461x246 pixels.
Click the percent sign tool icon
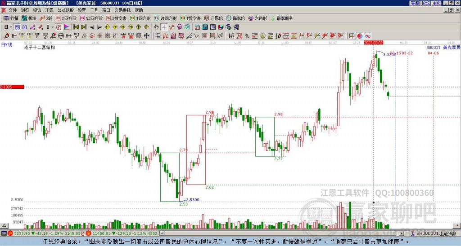[x=247, y=36]
